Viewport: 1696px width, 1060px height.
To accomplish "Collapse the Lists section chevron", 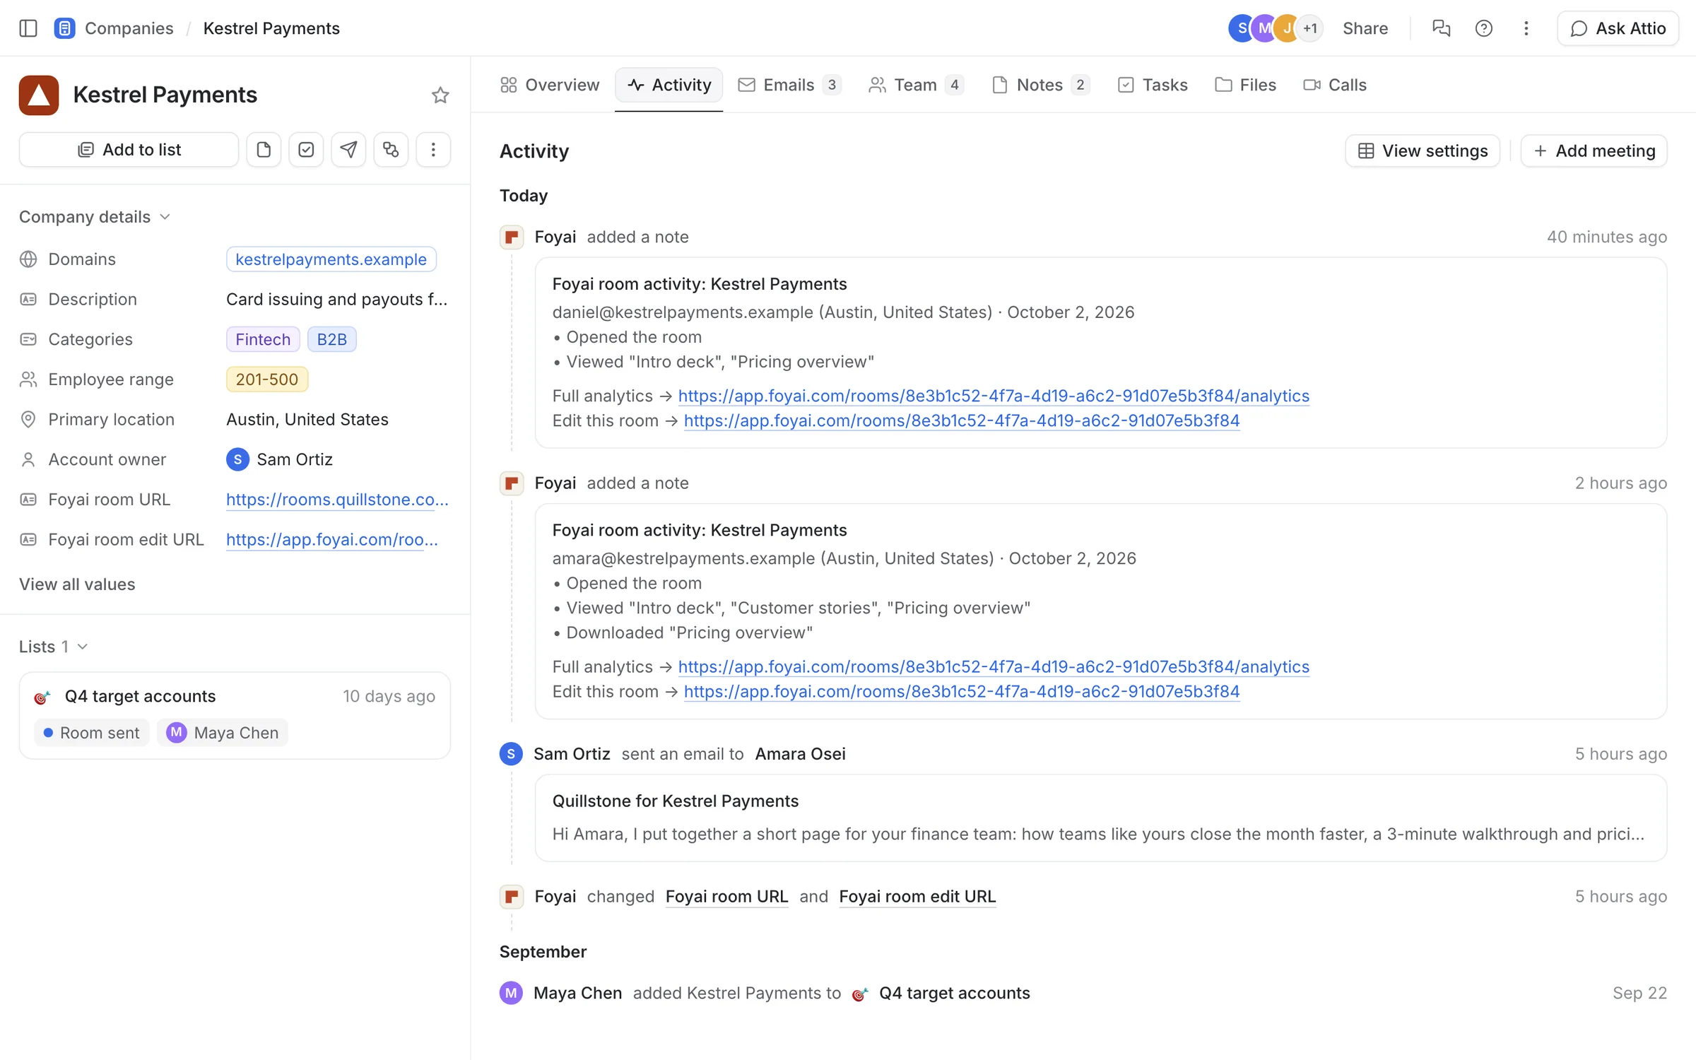I will (83, 647).
